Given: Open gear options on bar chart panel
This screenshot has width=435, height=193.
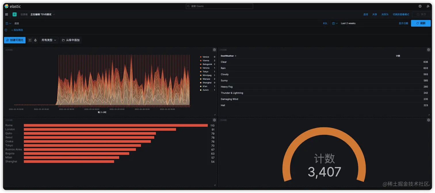Looking at the screenshot, I should (x=214, y=120).
